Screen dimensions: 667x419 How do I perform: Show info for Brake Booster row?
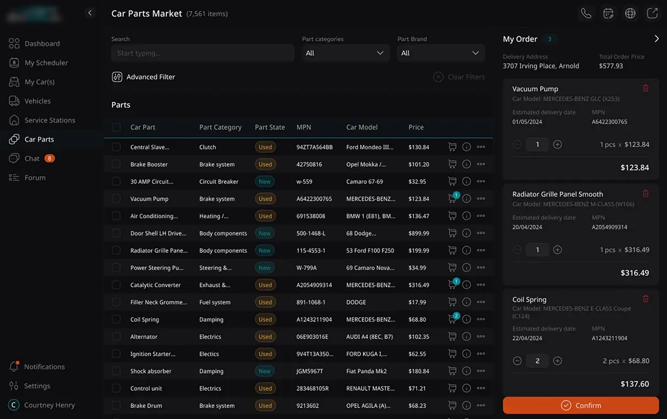[x=466, y=164]
